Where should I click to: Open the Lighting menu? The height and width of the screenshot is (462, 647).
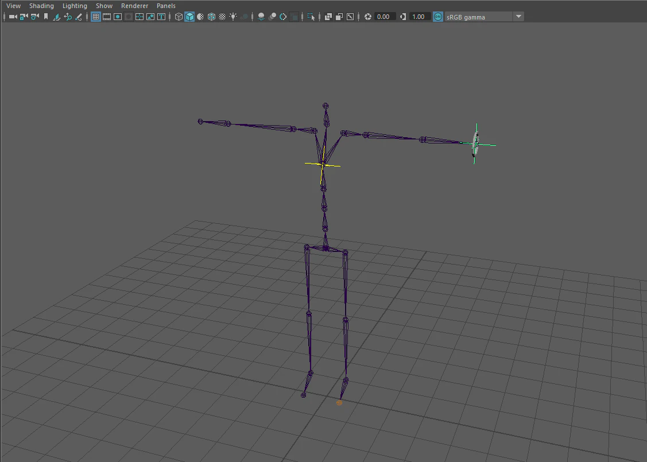point(75,6)
